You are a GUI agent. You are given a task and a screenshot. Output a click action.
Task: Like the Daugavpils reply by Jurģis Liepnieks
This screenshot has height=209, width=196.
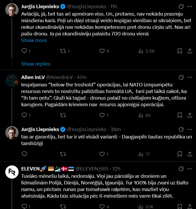tap(102, 154)
